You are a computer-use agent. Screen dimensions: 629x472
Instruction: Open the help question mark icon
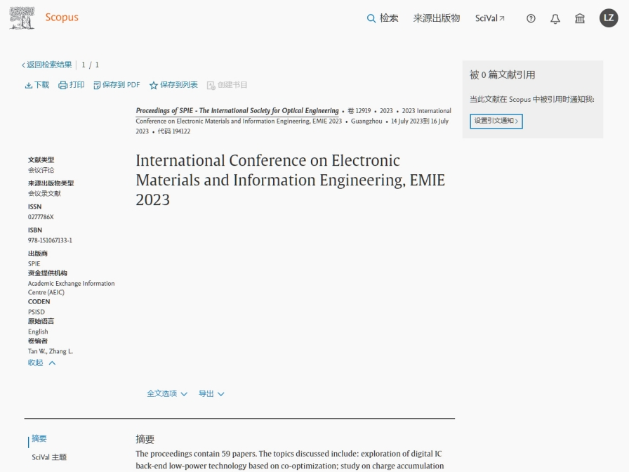pyautogui.click(x=531, y=18)
